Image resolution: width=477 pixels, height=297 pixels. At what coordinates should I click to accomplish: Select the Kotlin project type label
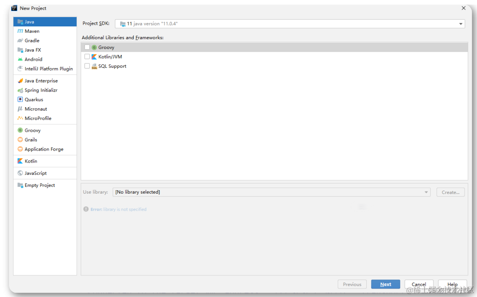[x=31, y=161]
